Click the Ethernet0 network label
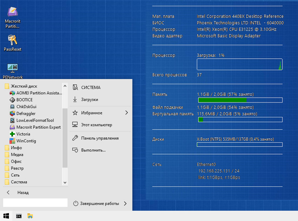298x221 pixels. pos(206,164)
